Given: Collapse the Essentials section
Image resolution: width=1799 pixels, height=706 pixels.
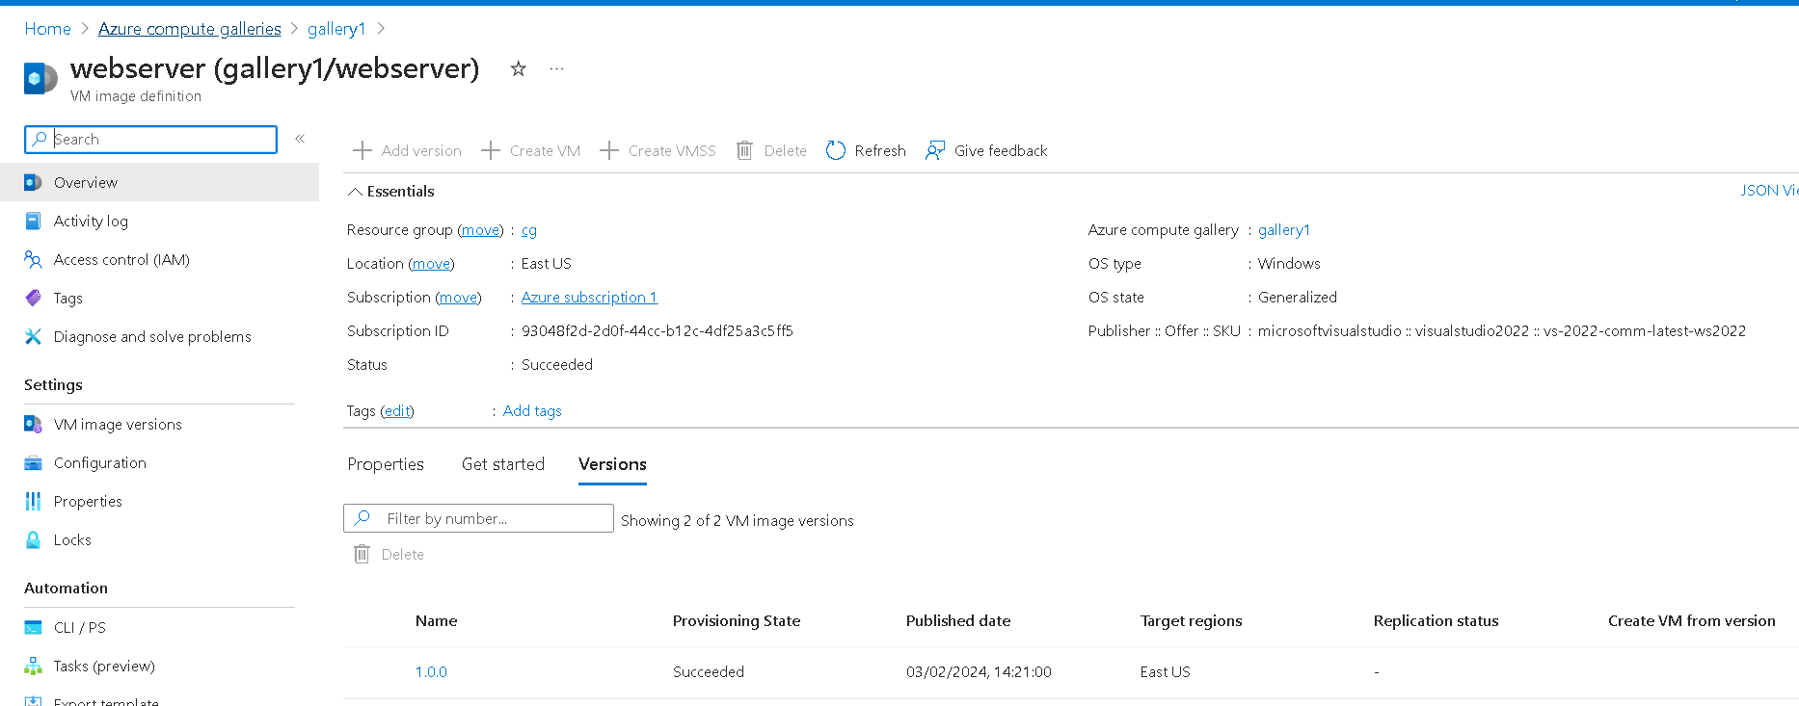Looking at the screenshot, I should click(390, 191).
